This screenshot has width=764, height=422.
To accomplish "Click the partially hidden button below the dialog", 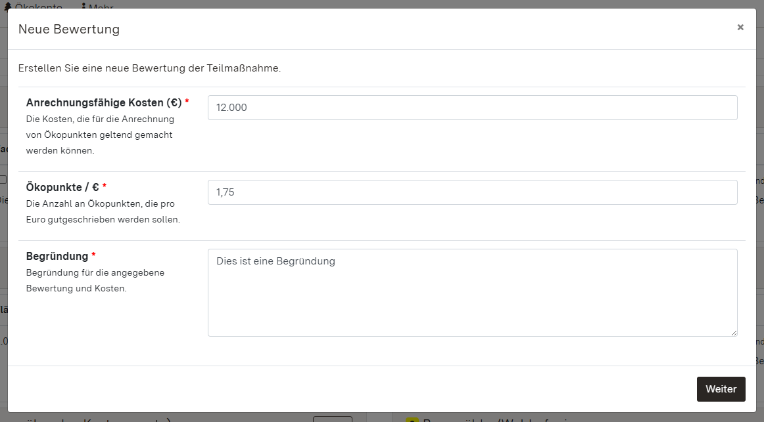I will [x=332, y=419].
